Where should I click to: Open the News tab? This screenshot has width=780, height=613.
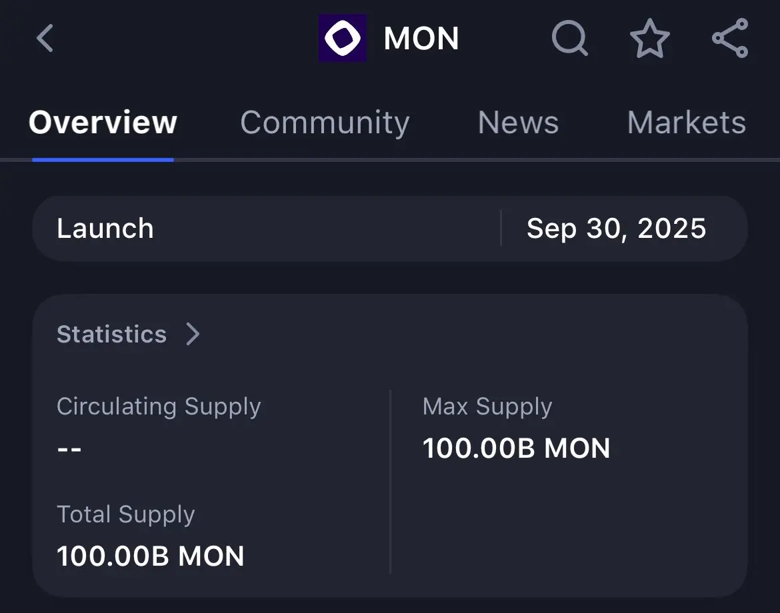(519, 123)
